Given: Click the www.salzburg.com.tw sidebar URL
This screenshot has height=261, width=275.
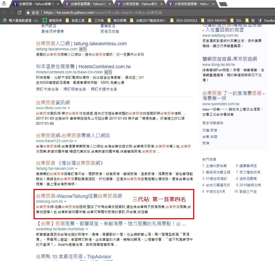Looking at the screenshot, I should 220,35.
